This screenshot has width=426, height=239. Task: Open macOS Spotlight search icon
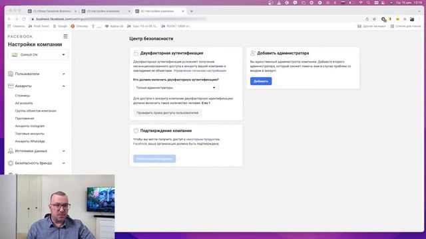pos(368,3)
